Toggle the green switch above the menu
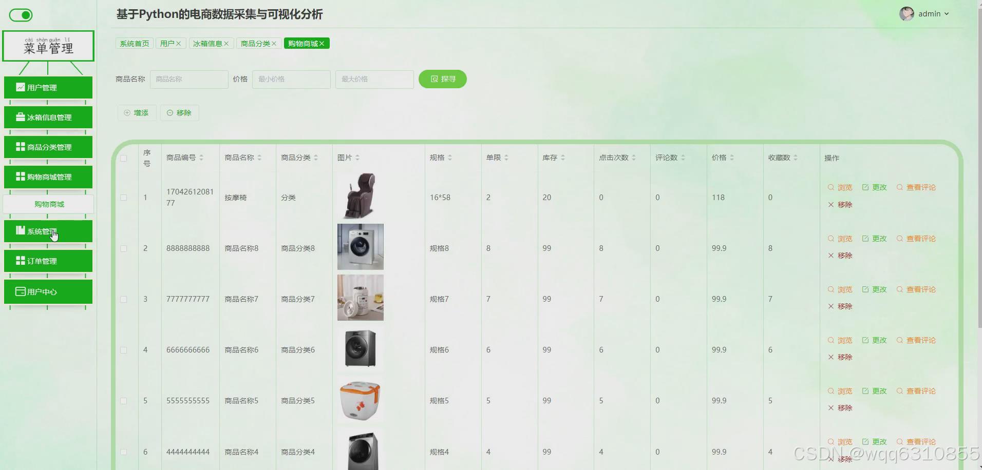Screen dimensions: 982x470 [x=21, y=15]
